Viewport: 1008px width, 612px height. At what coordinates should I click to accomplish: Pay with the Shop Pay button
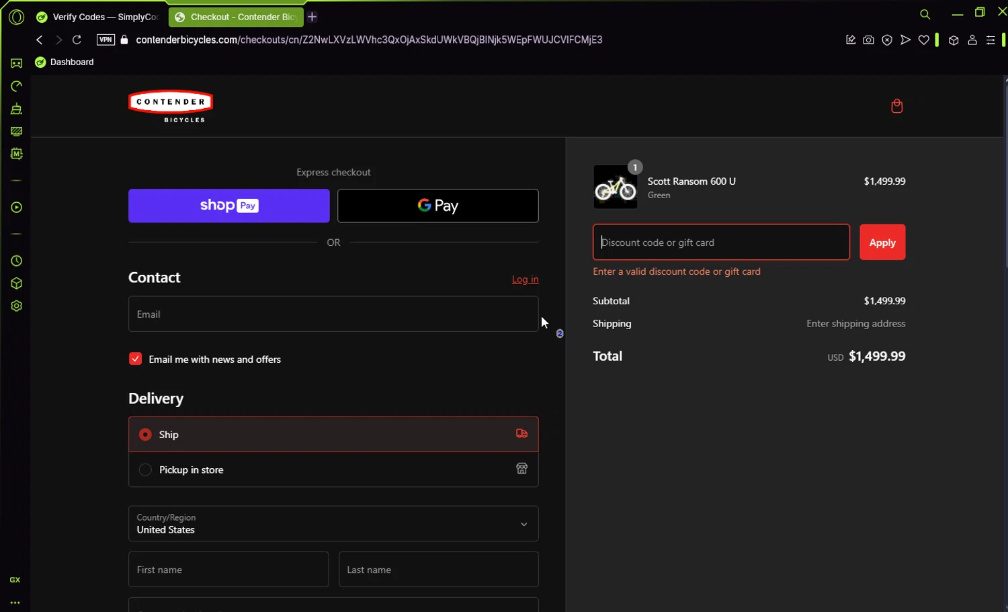click(x=229, y=206)
